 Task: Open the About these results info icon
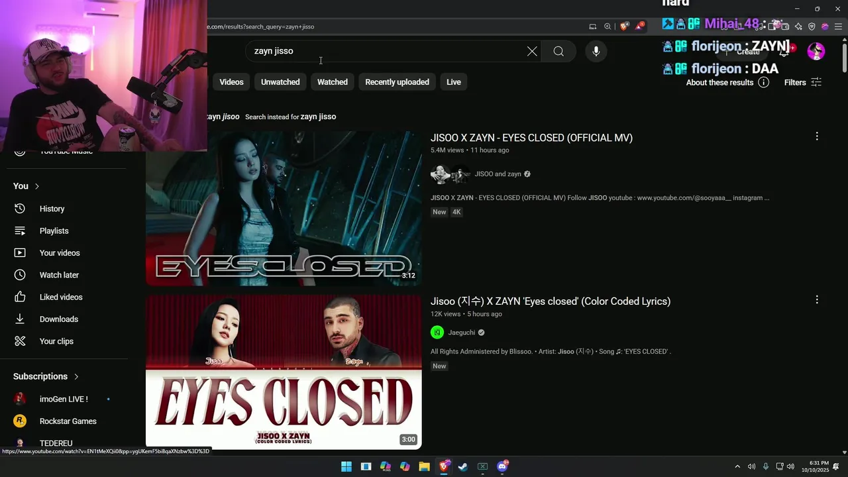point(763,82)
